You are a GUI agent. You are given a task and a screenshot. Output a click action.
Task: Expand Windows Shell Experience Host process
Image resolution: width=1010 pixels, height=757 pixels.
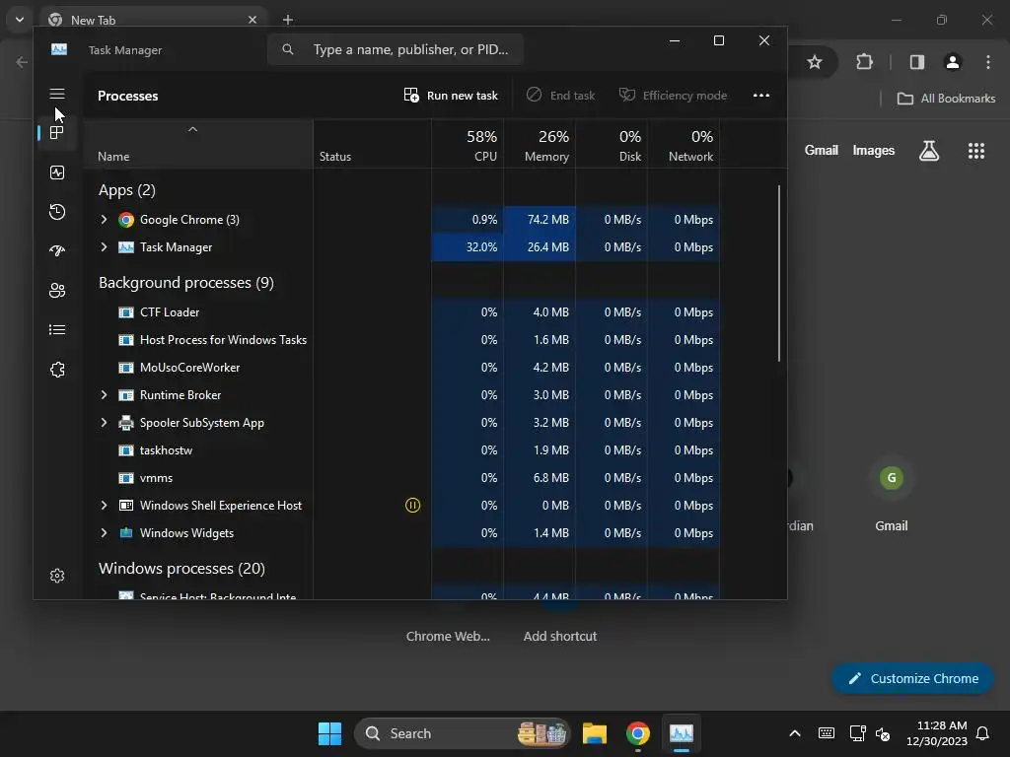[104, 506]
